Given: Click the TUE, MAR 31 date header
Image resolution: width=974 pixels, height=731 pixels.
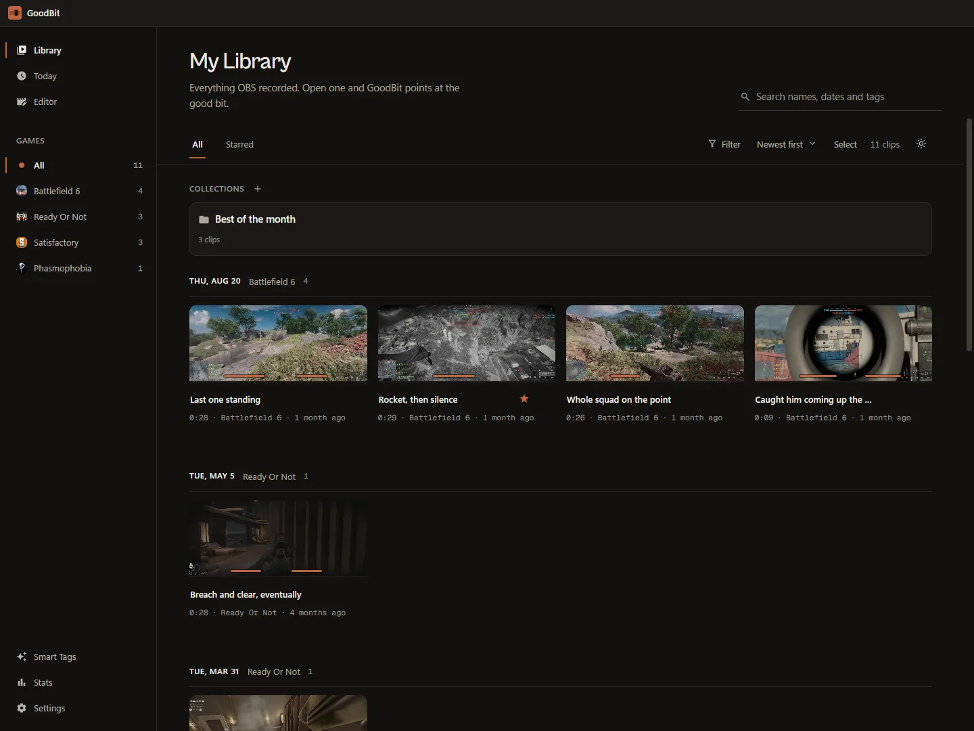Looking at the screenshot, I should click(214, 671).
